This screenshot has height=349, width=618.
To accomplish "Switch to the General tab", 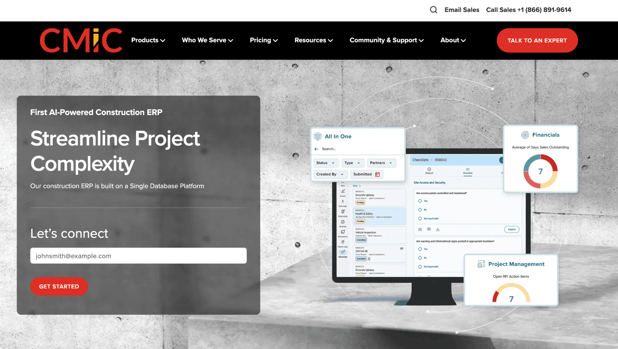I will coord(429,171).
